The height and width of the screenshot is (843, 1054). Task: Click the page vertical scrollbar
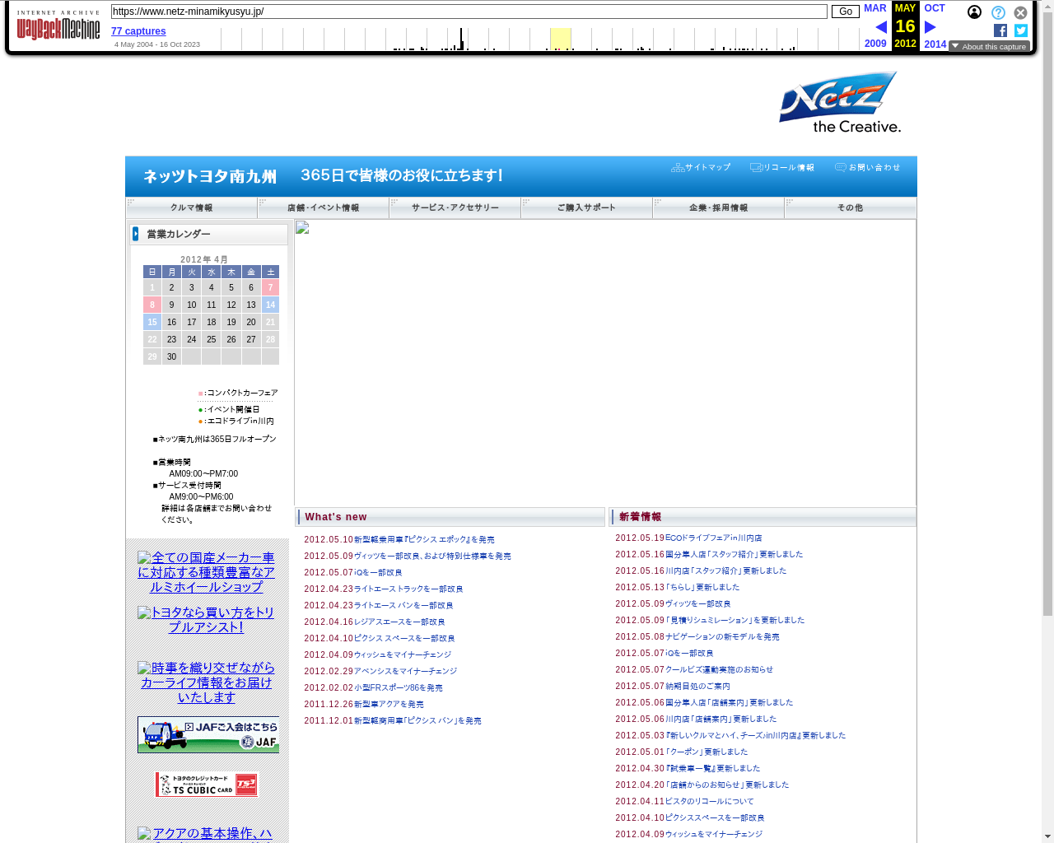click(x=1047, y=329)
